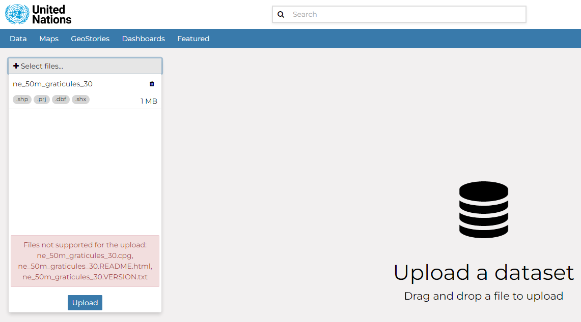Click the .prj extension badge
This screenshot has height=322, width=581.
tap(42, 100)
